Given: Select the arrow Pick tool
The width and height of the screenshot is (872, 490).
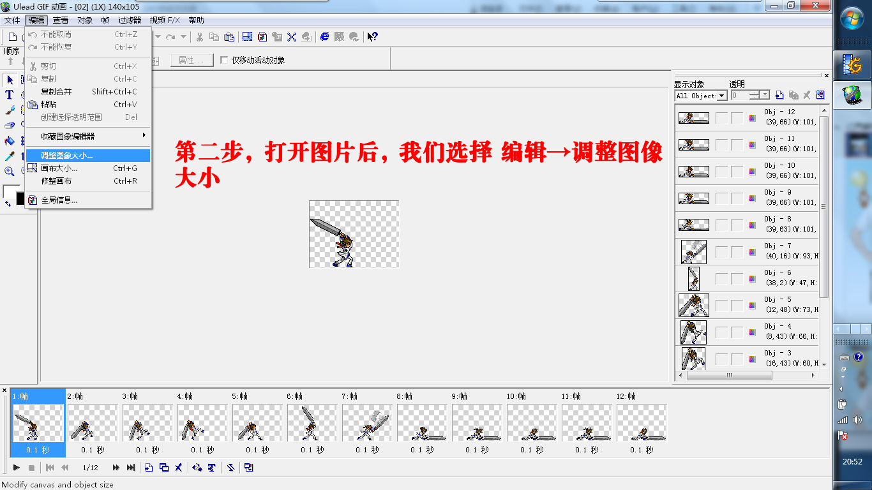Looking at the screenshot, I should click(x=10, y=80).
